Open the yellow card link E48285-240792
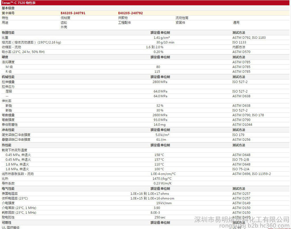This screenshot has width=291, height=229. (x=130, y=13)
